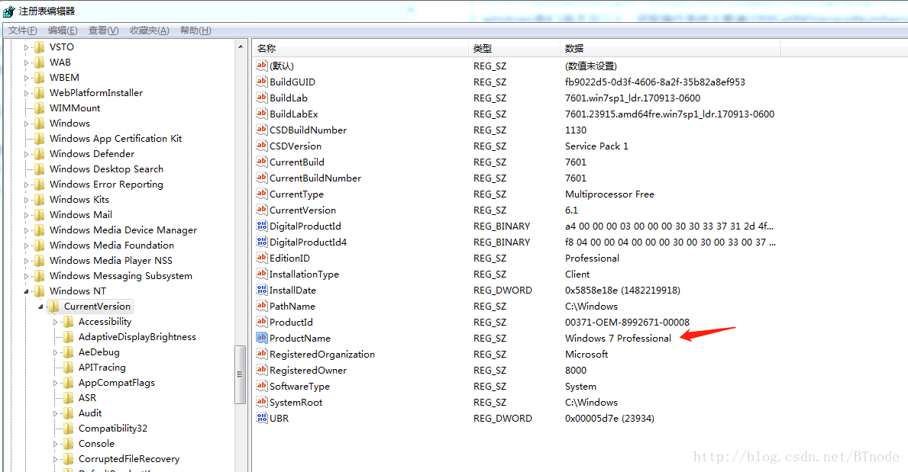This screenshot has width=908, height=472.
Task: Select the Compatibility32 key
Action: click(x=113, y=429)
